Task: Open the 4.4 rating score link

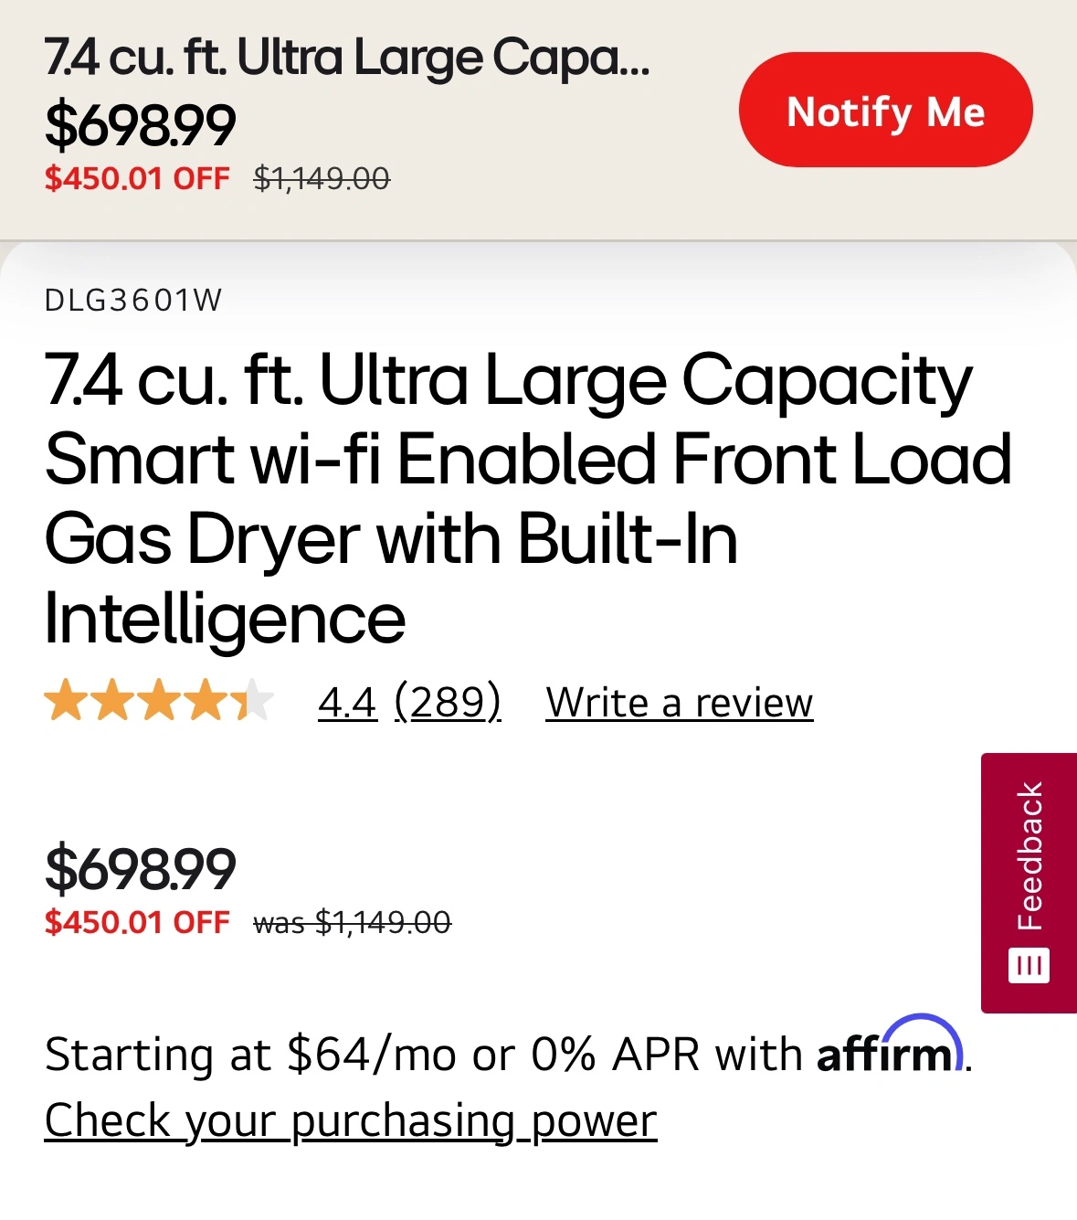Action: point(347,703)
